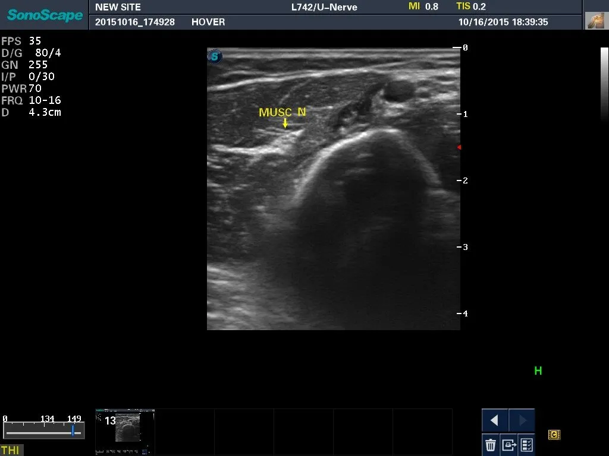Image resolution: width=609 pixels, height=456 pixels.
Task: Toggle the THI harmonic imaging indicator
Action: point(11,451)
